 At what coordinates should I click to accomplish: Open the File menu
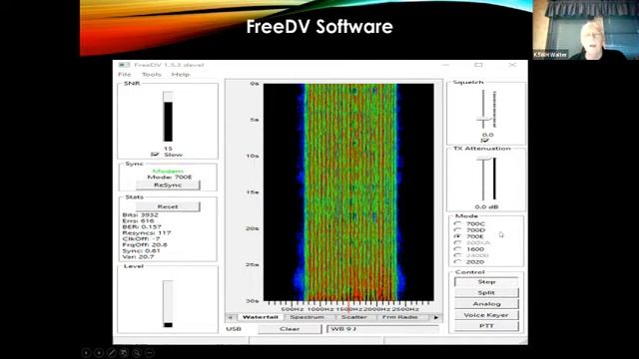125,75
